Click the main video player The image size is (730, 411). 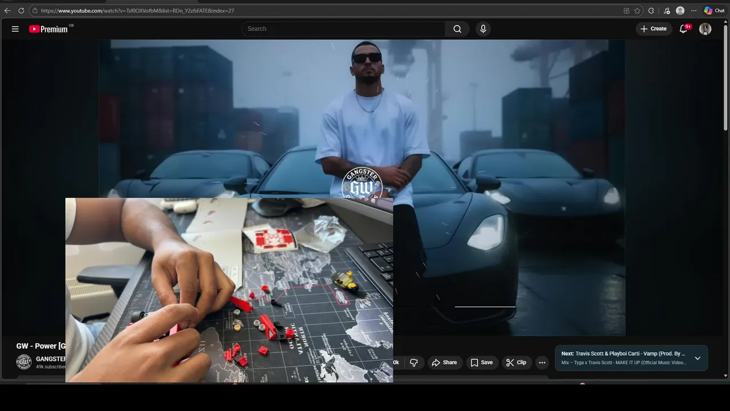click(x=362, y=187)
